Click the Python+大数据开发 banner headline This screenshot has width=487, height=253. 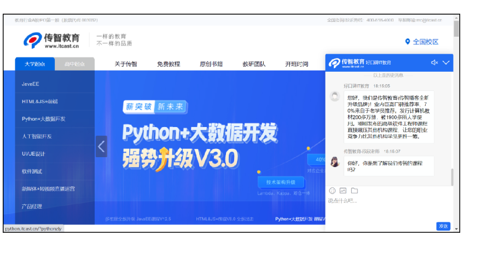[199, 133]
